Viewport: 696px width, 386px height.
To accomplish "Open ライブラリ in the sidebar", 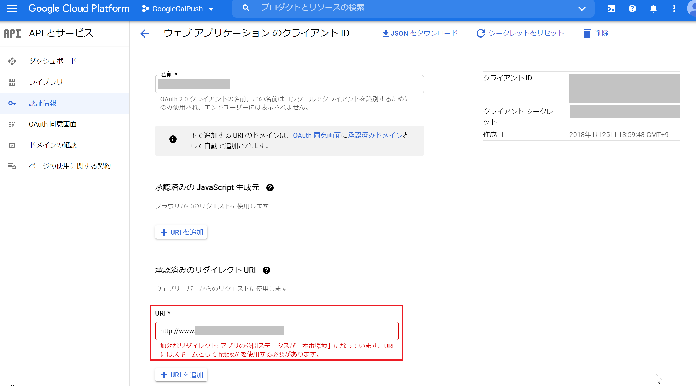I will tap(46, 82).
